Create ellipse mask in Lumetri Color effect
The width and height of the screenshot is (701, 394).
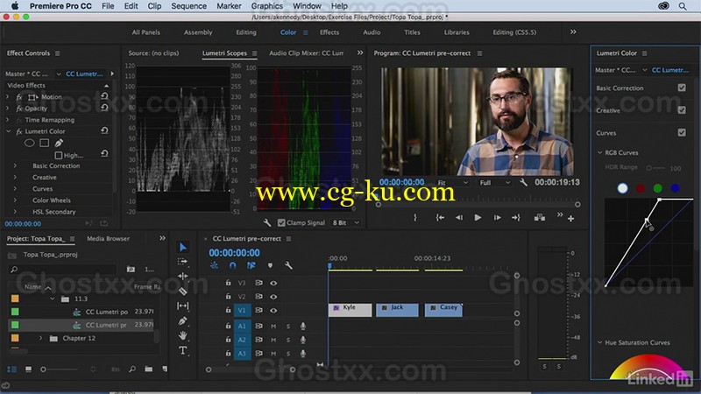click(29, 143)
